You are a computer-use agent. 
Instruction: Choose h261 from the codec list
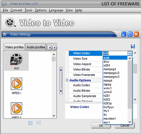(115, 96)
